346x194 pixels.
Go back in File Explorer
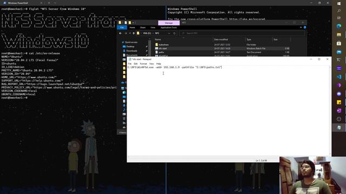(120, 33)
